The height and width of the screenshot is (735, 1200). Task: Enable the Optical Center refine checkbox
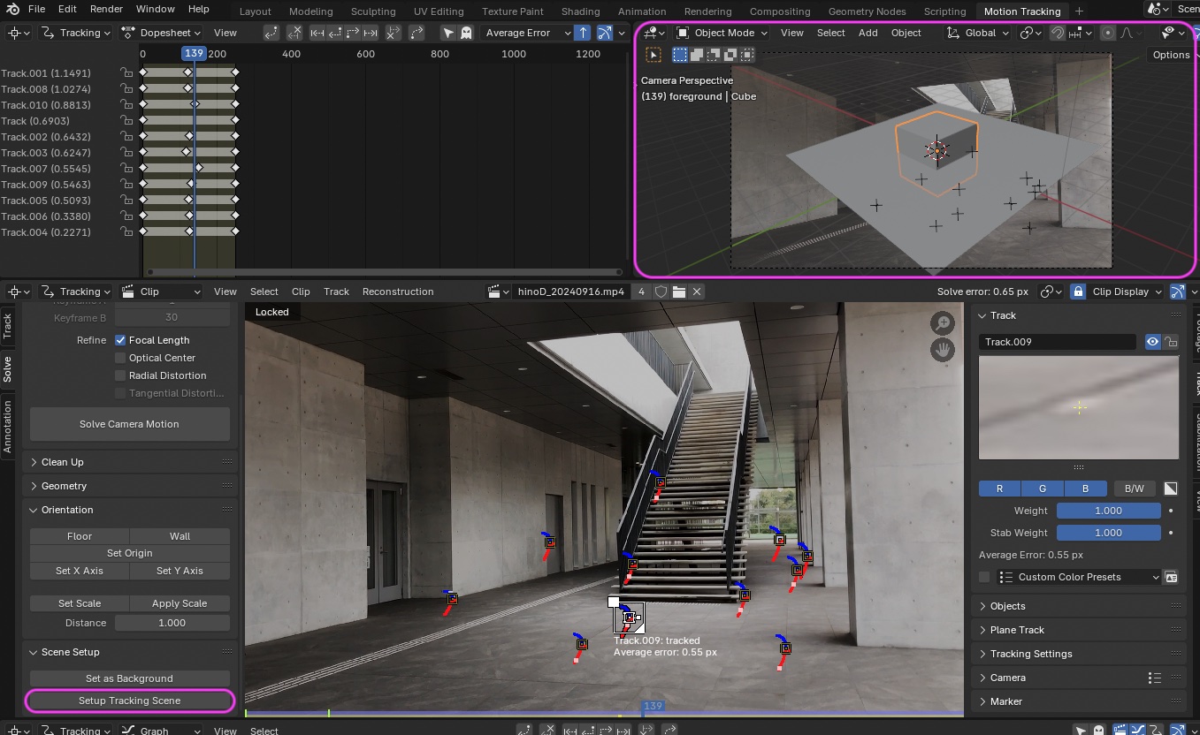point(120,358)
